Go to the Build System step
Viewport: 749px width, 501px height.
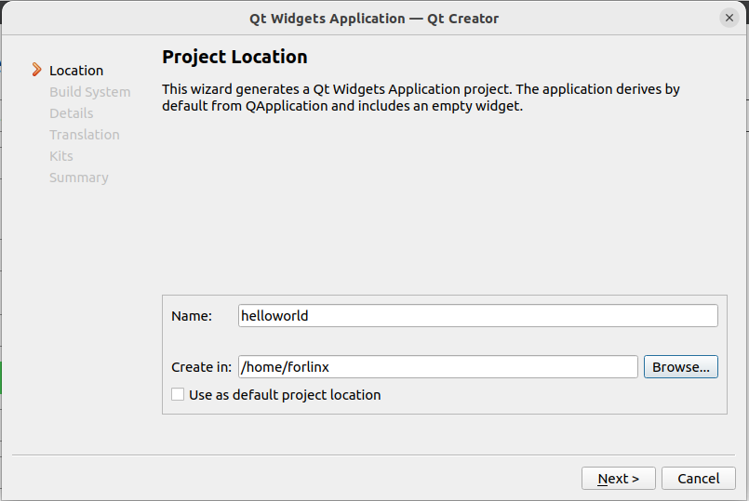coord(89,92)
